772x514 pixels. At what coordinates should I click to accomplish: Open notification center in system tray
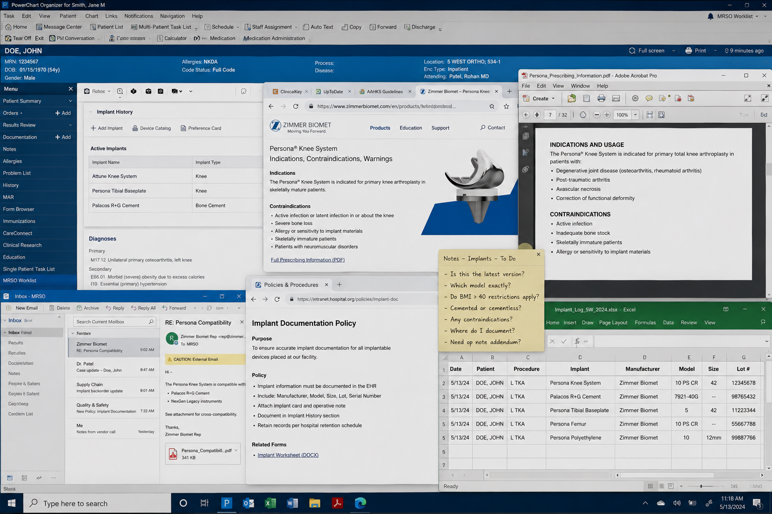point(757,503)
